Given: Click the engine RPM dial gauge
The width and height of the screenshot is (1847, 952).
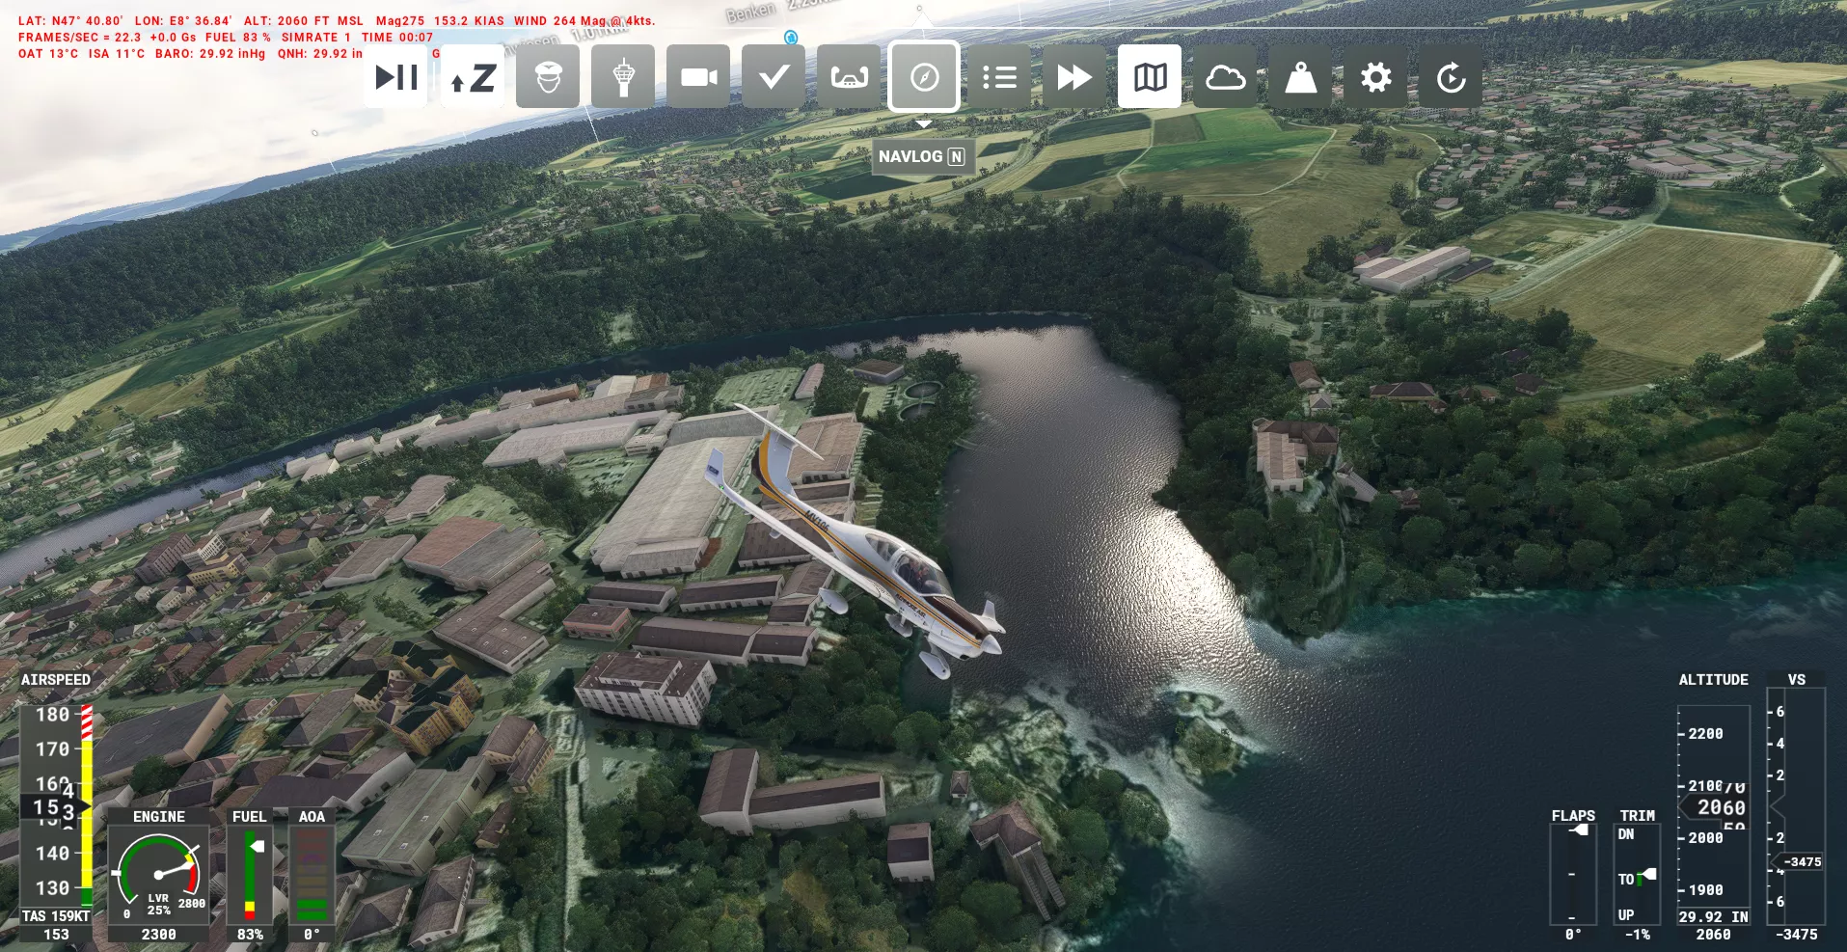Looking at the screenshot, I should coord(158,876).
